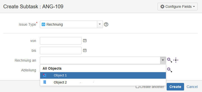202x92 pixels.
Task: Open object search for Rechnung an
Action: pyautogui.click(x=169, y=60)
